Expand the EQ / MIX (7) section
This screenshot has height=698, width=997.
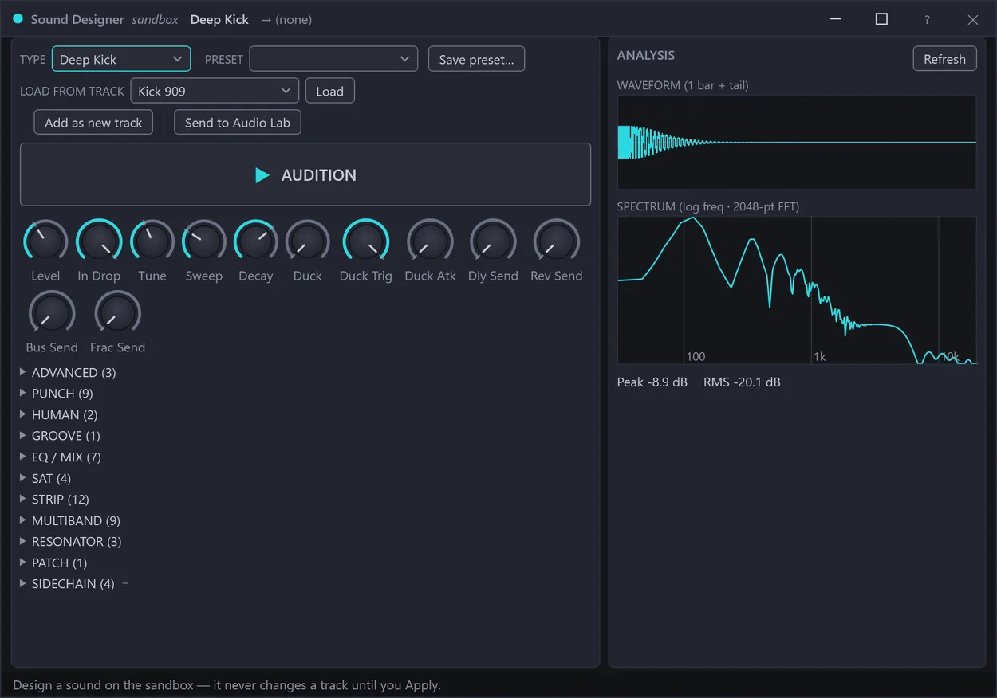[60, 457]
